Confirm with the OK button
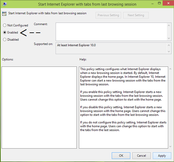Screen dimensions: 174x162 tap(121, 156)
